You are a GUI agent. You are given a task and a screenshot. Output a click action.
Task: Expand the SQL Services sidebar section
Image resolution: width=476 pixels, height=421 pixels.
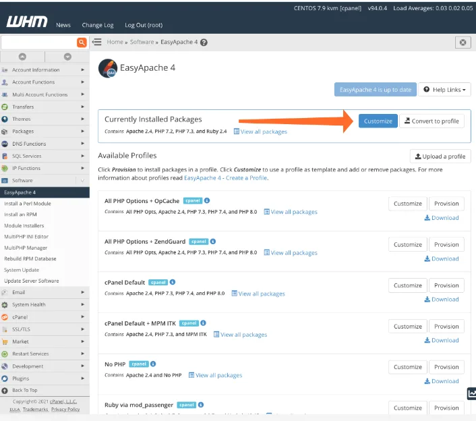[x=44, y=156]
